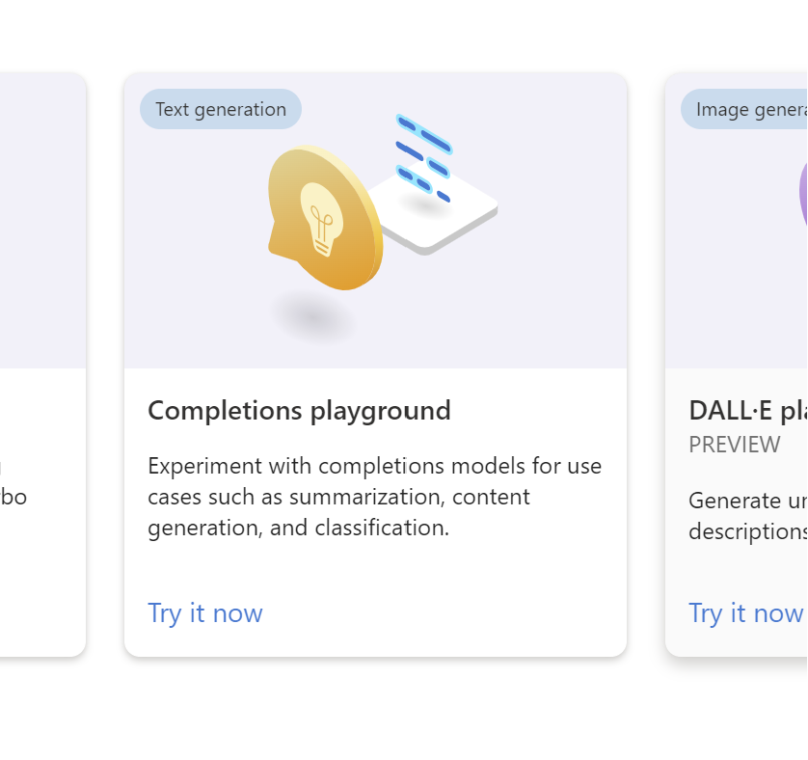
Task: Click the gray shadow beneath the golden bubble
Action: pos(313,316)
